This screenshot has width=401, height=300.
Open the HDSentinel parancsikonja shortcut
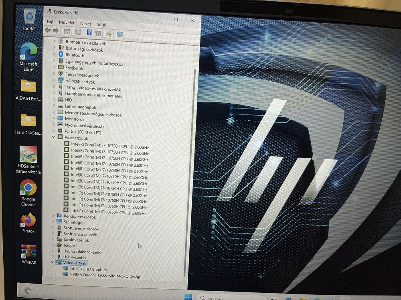28,160
